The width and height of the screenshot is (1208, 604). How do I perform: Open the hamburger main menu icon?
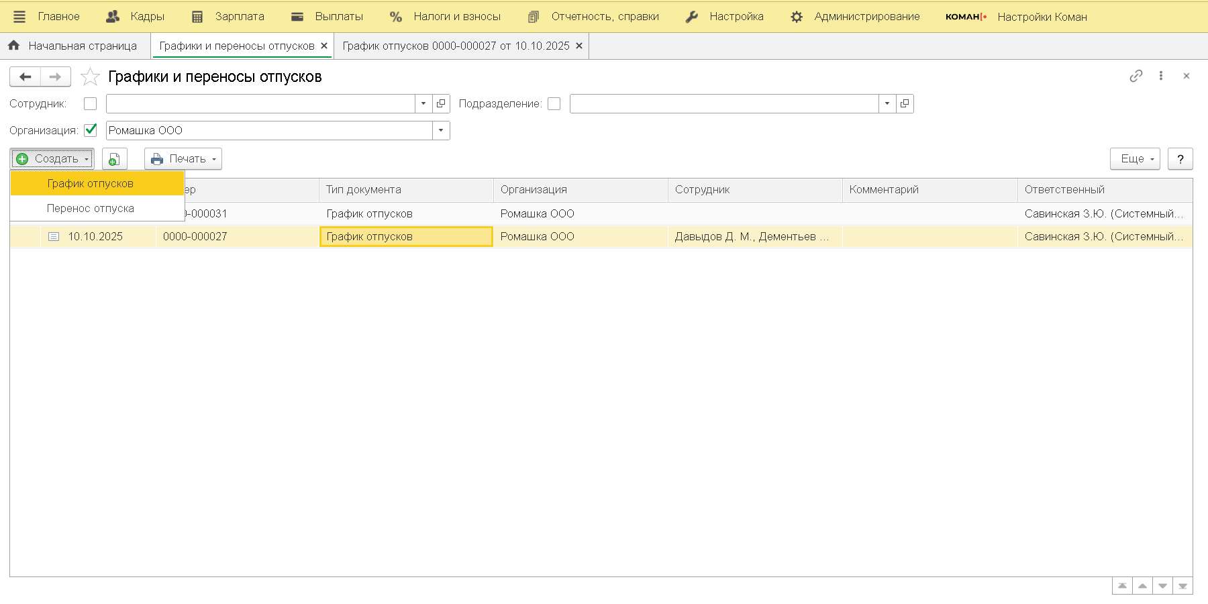pos(19,17)
